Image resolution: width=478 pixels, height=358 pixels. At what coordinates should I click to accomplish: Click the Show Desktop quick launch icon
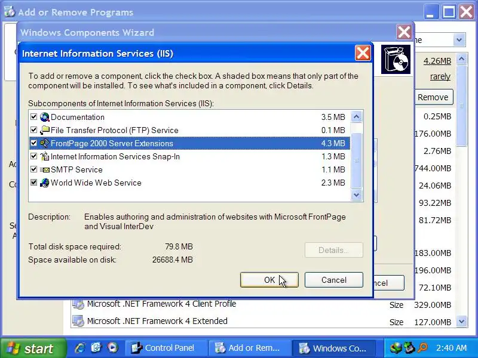pyautogui.click(x=96, y=348)
